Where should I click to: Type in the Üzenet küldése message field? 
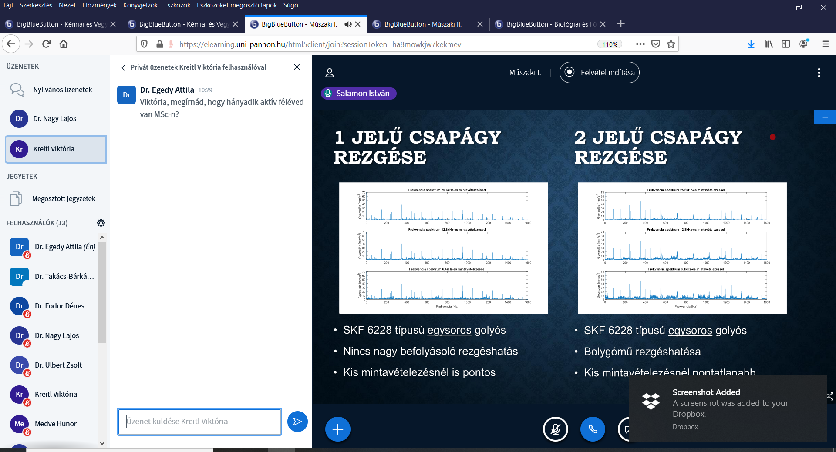click(199, 422)
